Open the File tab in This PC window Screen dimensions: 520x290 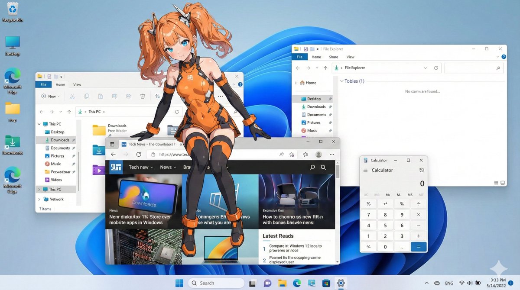[43, 84]
